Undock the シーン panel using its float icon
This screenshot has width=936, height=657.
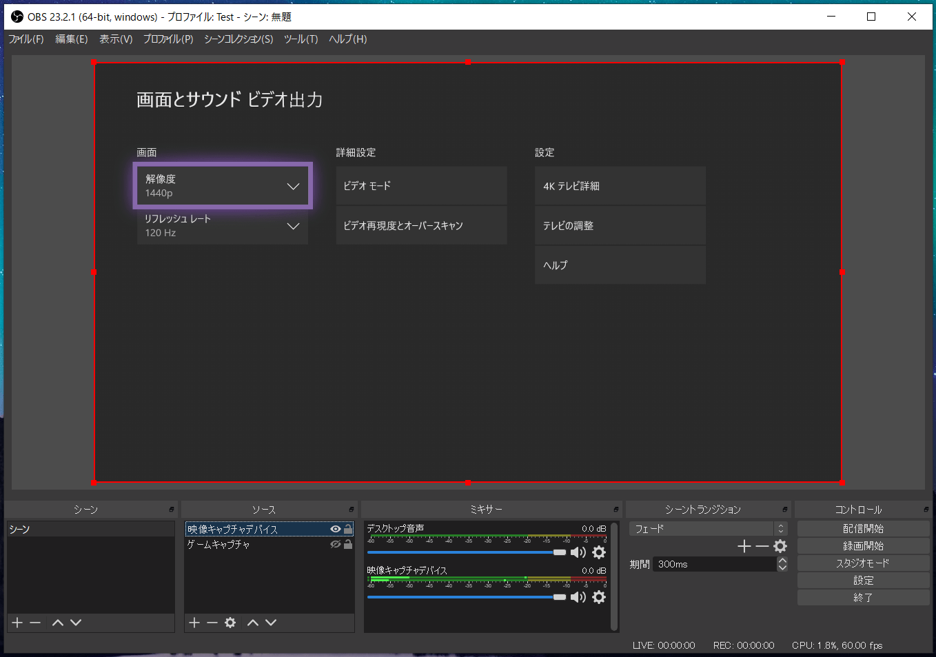tap(172, 510)
